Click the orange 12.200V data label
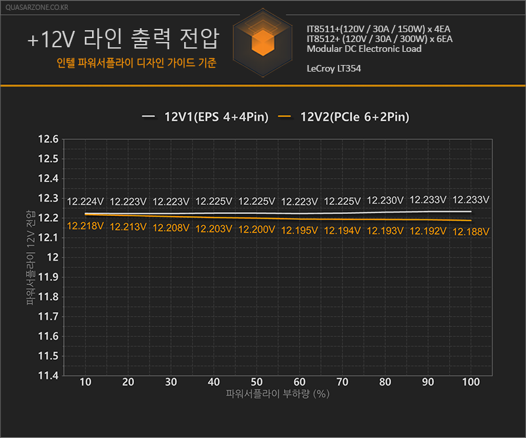The width and height of the screenshot is (526, 438). (x=256, y=230)
